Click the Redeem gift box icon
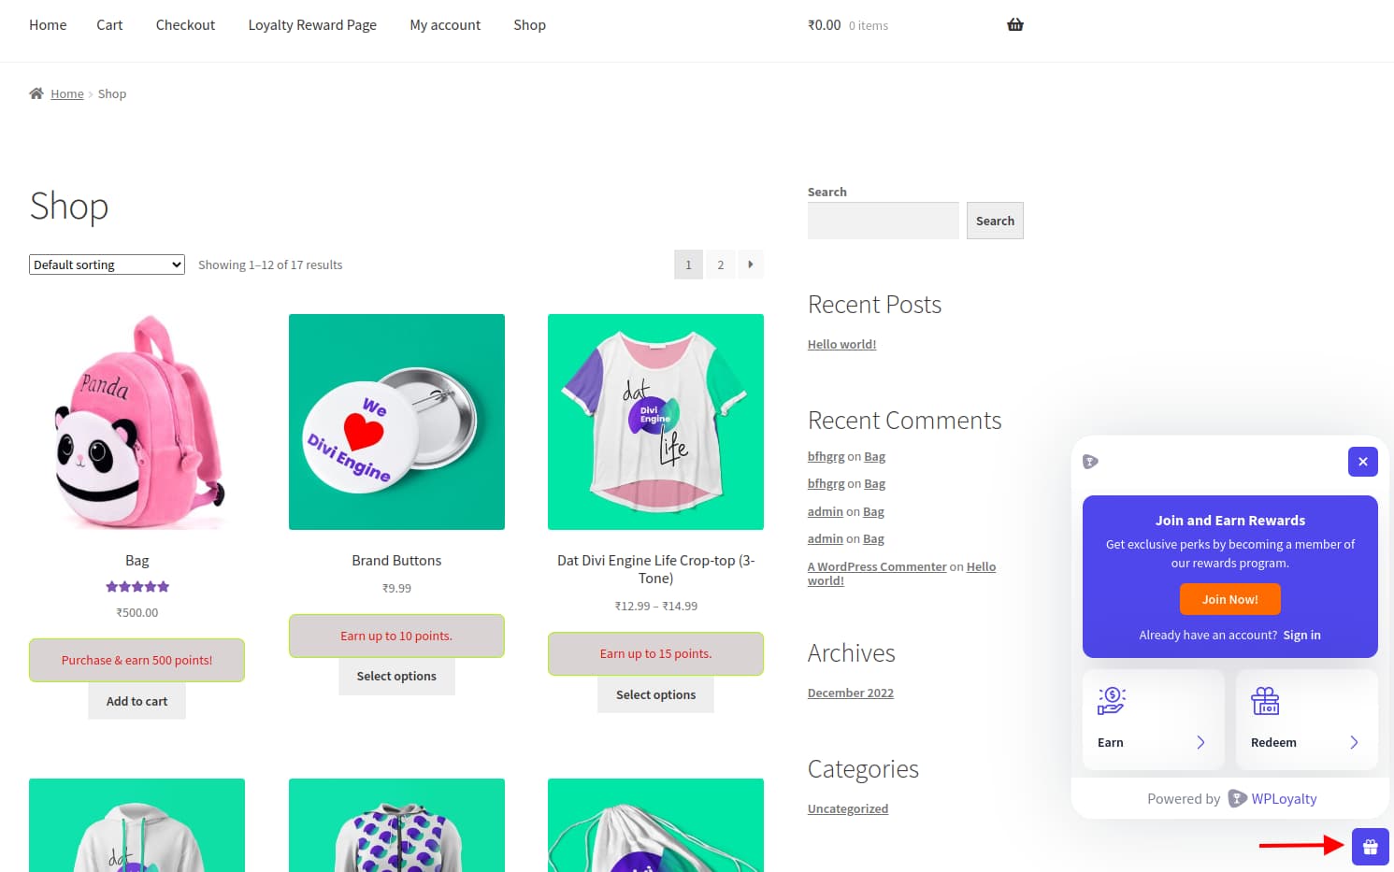Image resolution: width=1394 pixels, height=872 pixels. click(x=1265, y=700)
